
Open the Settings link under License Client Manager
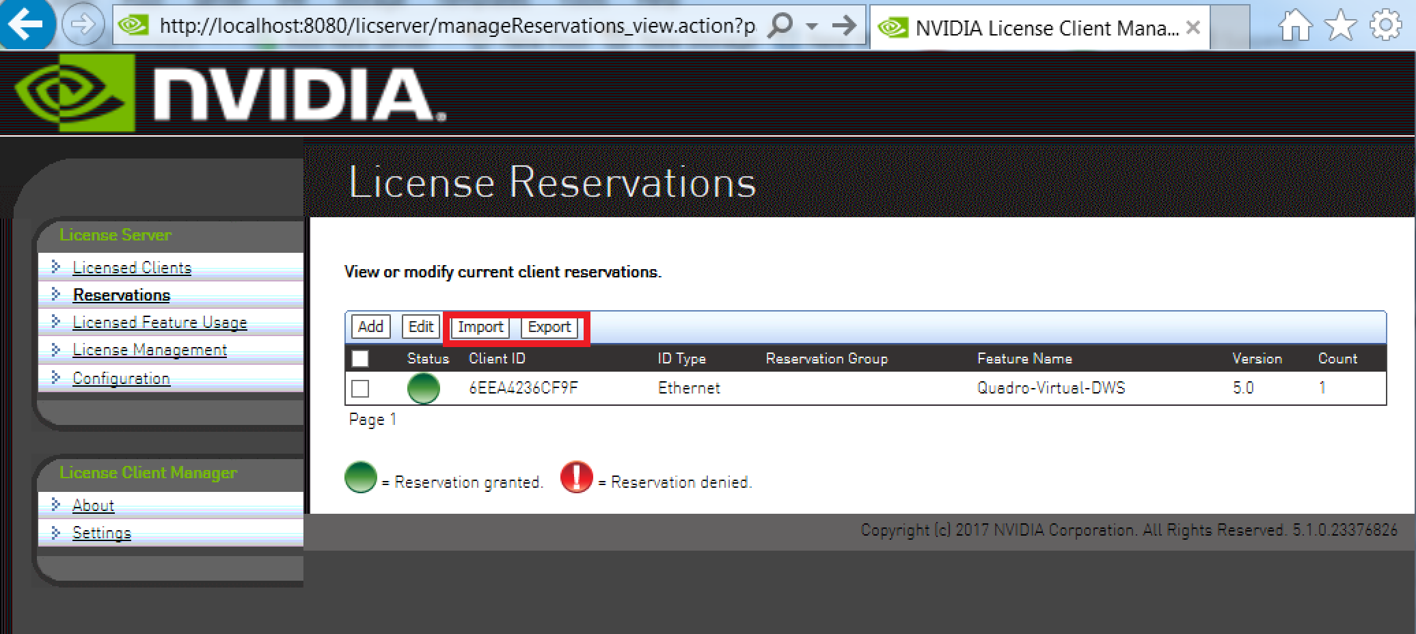tap(101, 533)
